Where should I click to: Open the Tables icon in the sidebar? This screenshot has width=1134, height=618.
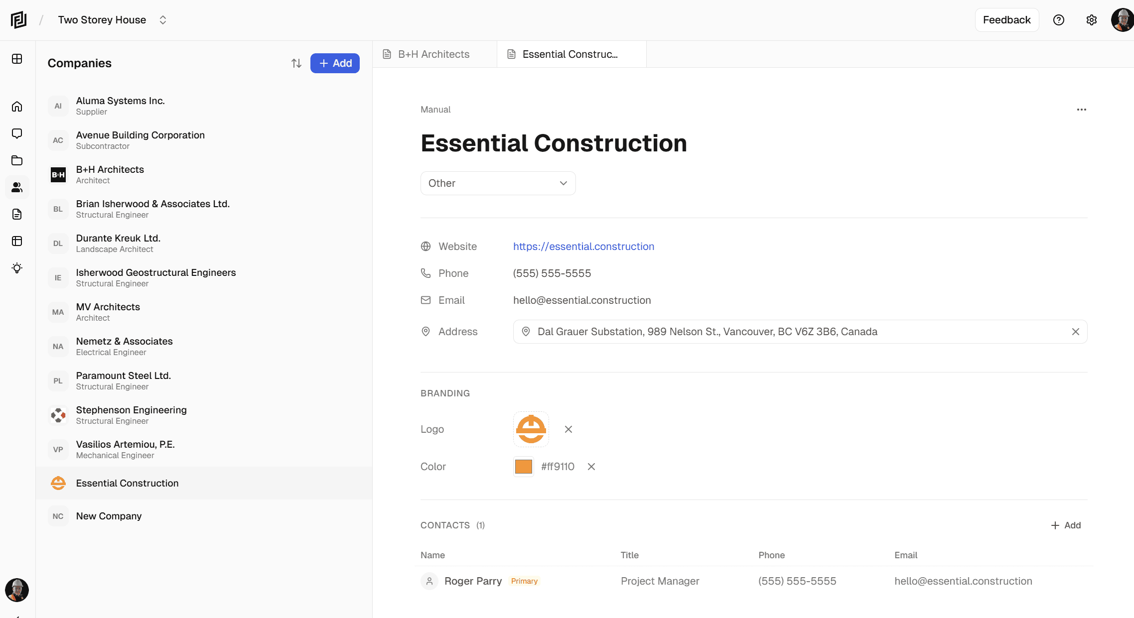click(x=17, y=241)
